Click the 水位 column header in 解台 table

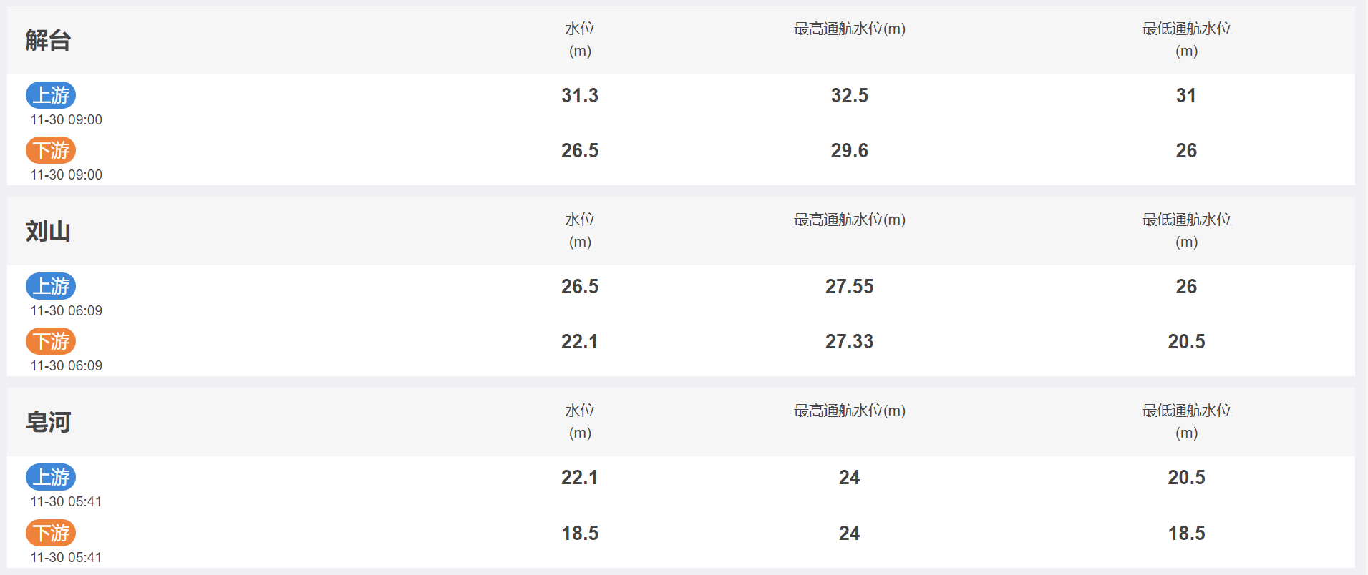580,39
